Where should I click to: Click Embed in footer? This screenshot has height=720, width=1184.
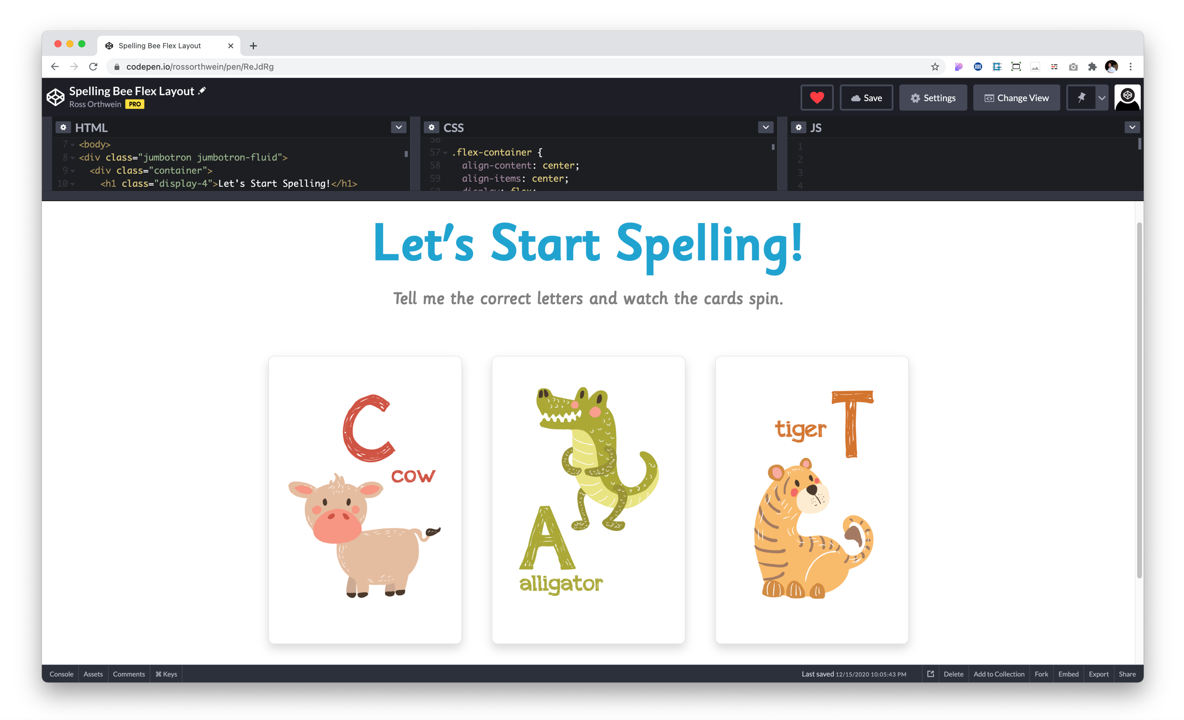(x=1068, y=674)
